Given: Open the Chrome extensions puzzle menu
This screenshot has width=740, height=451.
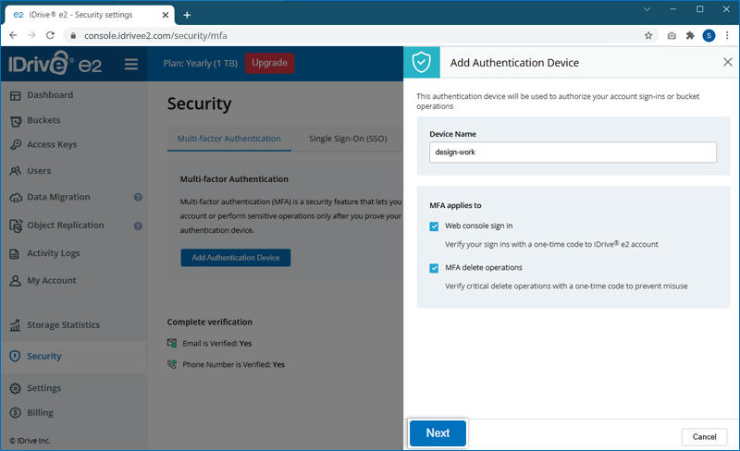Looking at the screenshot, I should point(690,35).
